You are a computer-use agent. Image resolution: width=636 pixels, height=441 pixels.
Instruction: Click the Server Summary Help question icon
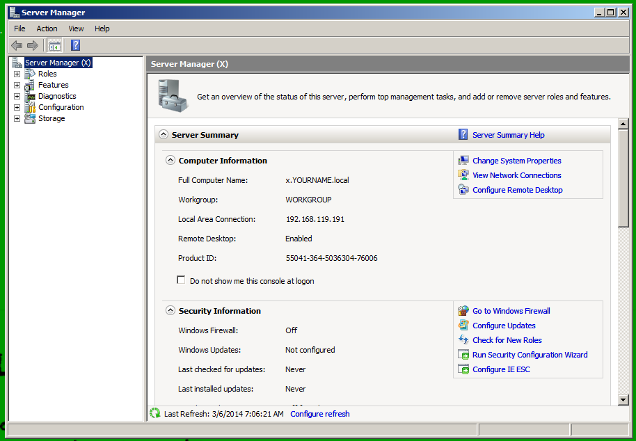click(463, 135)
